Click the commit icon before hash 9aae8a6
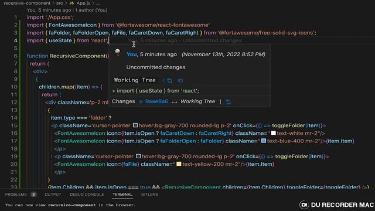 (x=141, y=101)
